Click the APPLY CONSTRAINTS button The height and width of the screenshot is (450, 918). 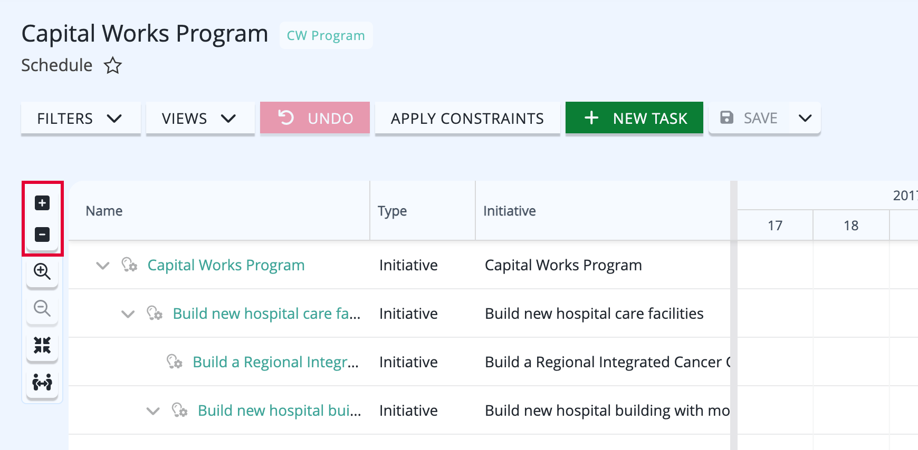pos(467,119)
